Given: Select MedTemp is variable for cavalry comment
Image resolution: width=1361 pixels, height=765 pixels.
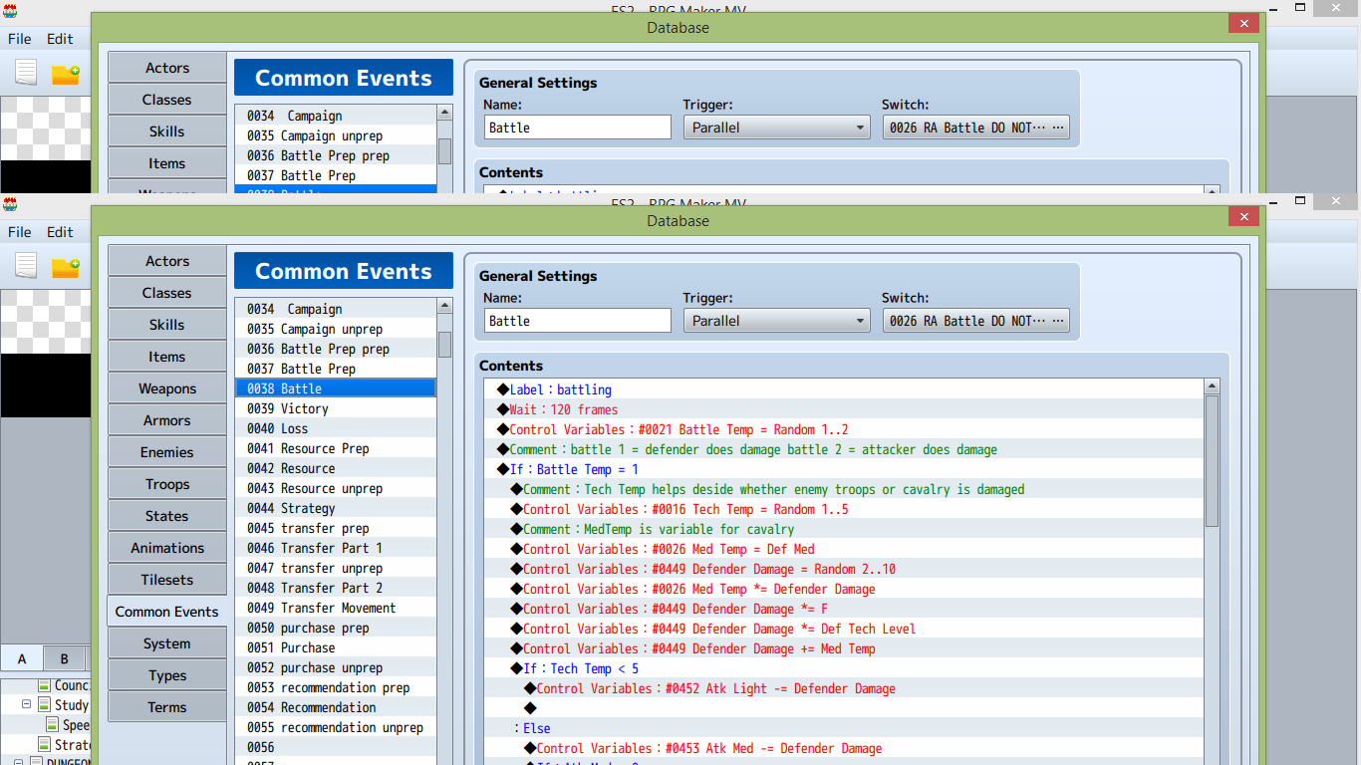Looking at the screenshot, I should tap(844, 529).
